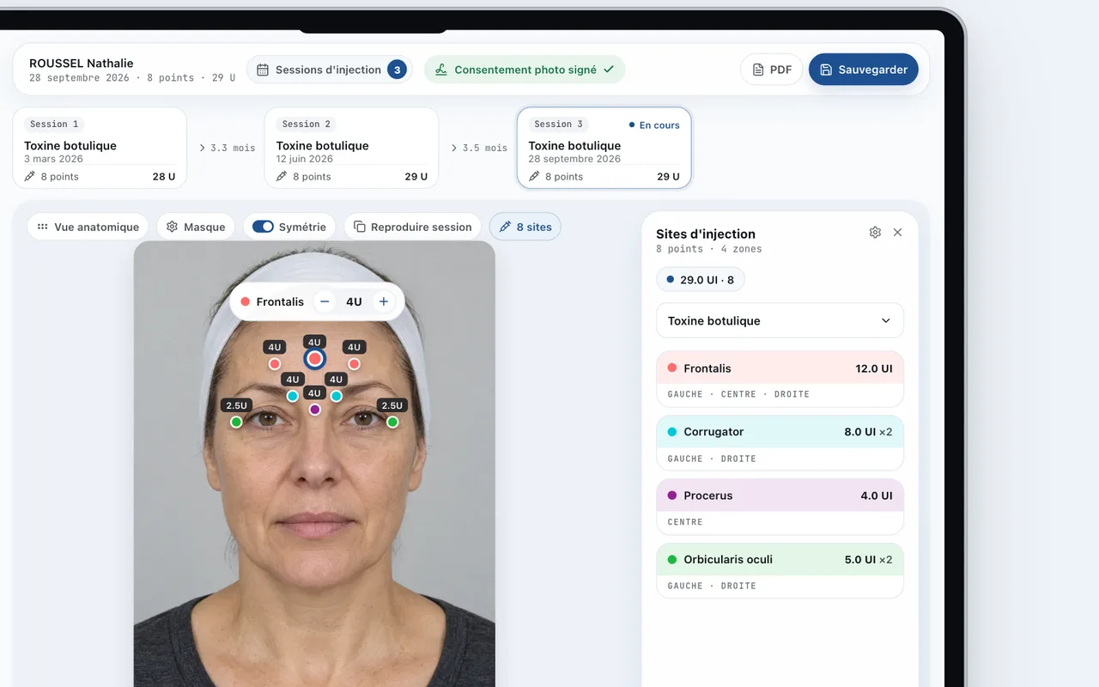This screenshot has width=1099, height=687.
Task: Select the Procerus row in sites list
Action: 780,506
